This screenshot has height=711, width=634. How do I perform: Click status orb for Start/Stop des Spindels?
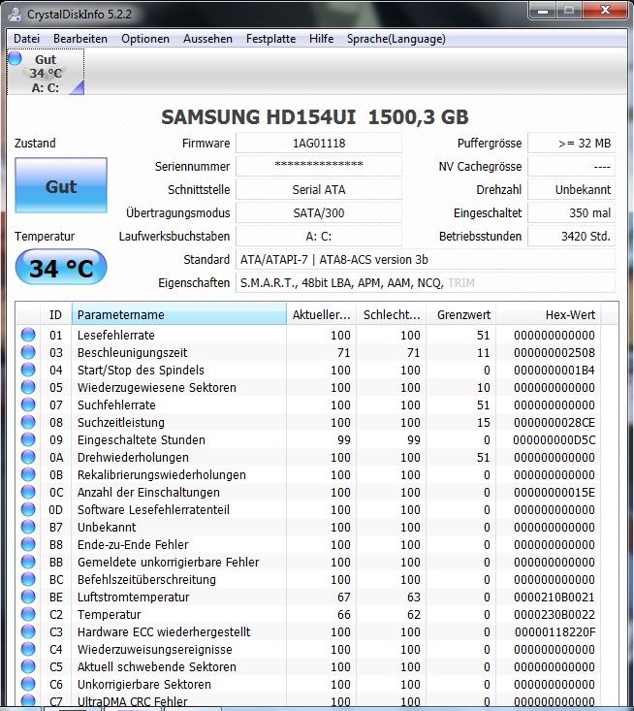28,370
